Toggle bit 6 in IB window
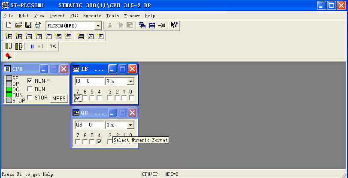 tap(85, 98)
